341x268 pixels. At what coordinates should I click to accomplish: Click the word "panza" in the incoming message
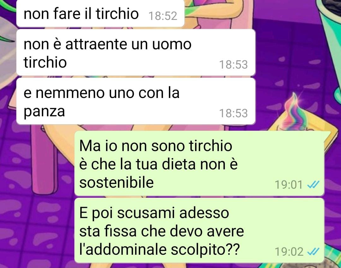[44, 112]
